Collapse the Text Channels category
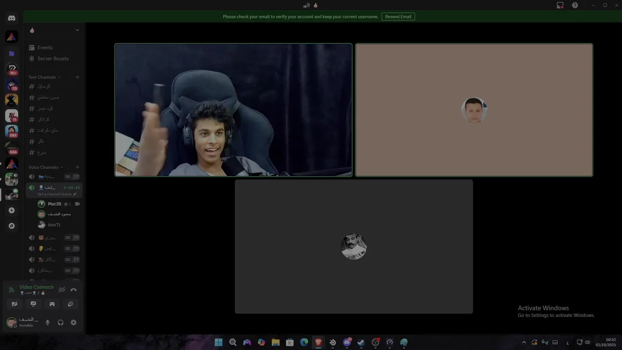622x350 pixels. click(44, 77)
